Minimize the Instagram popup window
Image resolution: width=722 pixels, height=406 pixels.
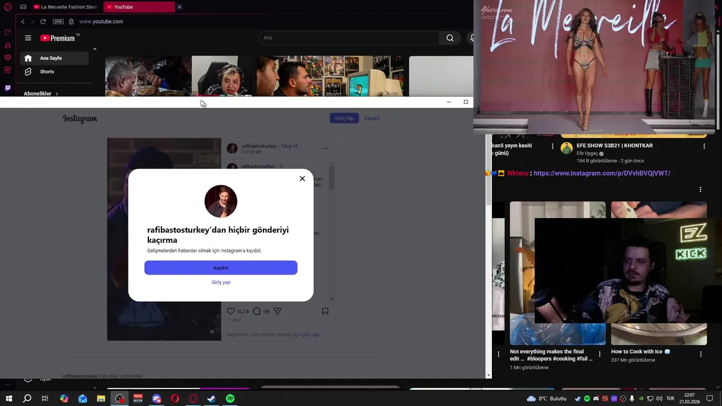click(x=448, y=102)
